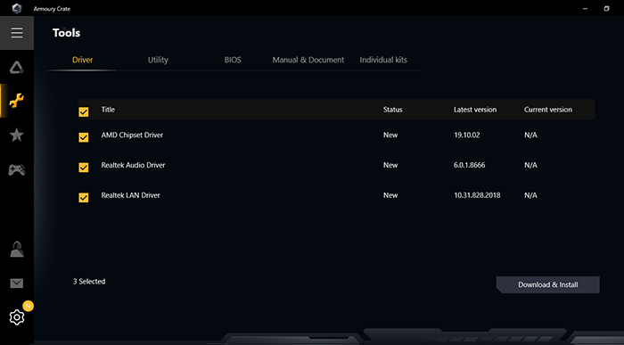624x345 pixels.
Task: Open the Manual & Document tab
Action: click(308, 60)
